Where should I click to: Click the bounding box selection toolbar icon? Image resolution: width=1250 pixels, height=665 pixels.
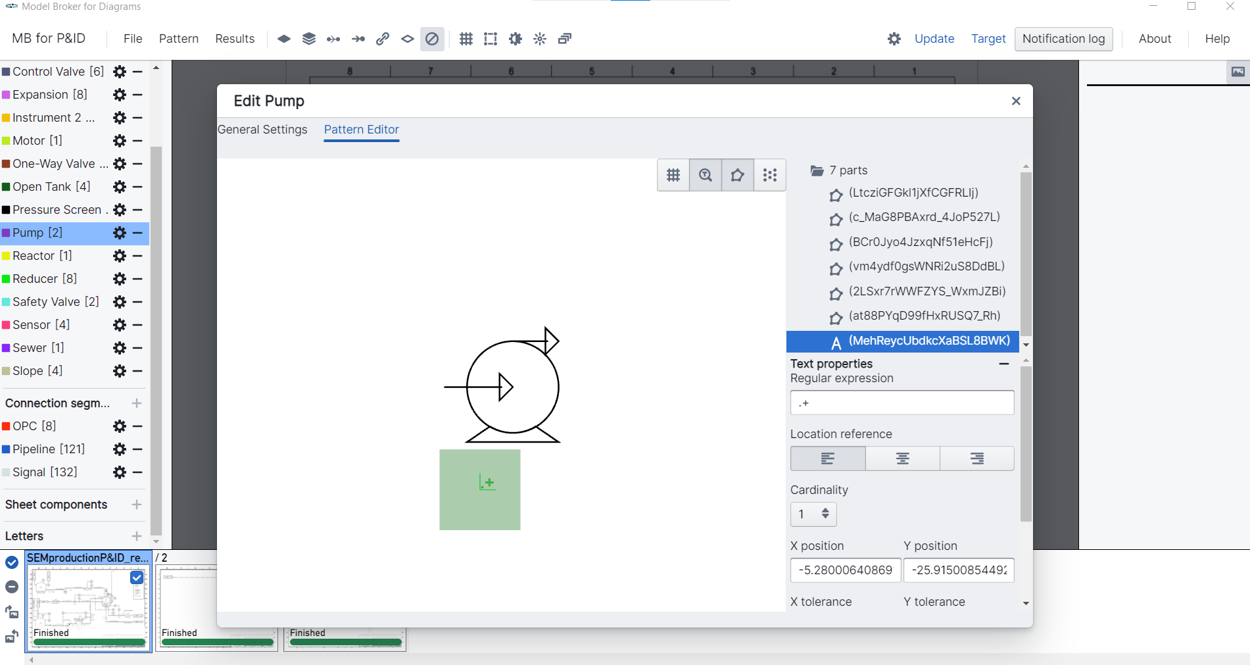[x=491, y=39]
